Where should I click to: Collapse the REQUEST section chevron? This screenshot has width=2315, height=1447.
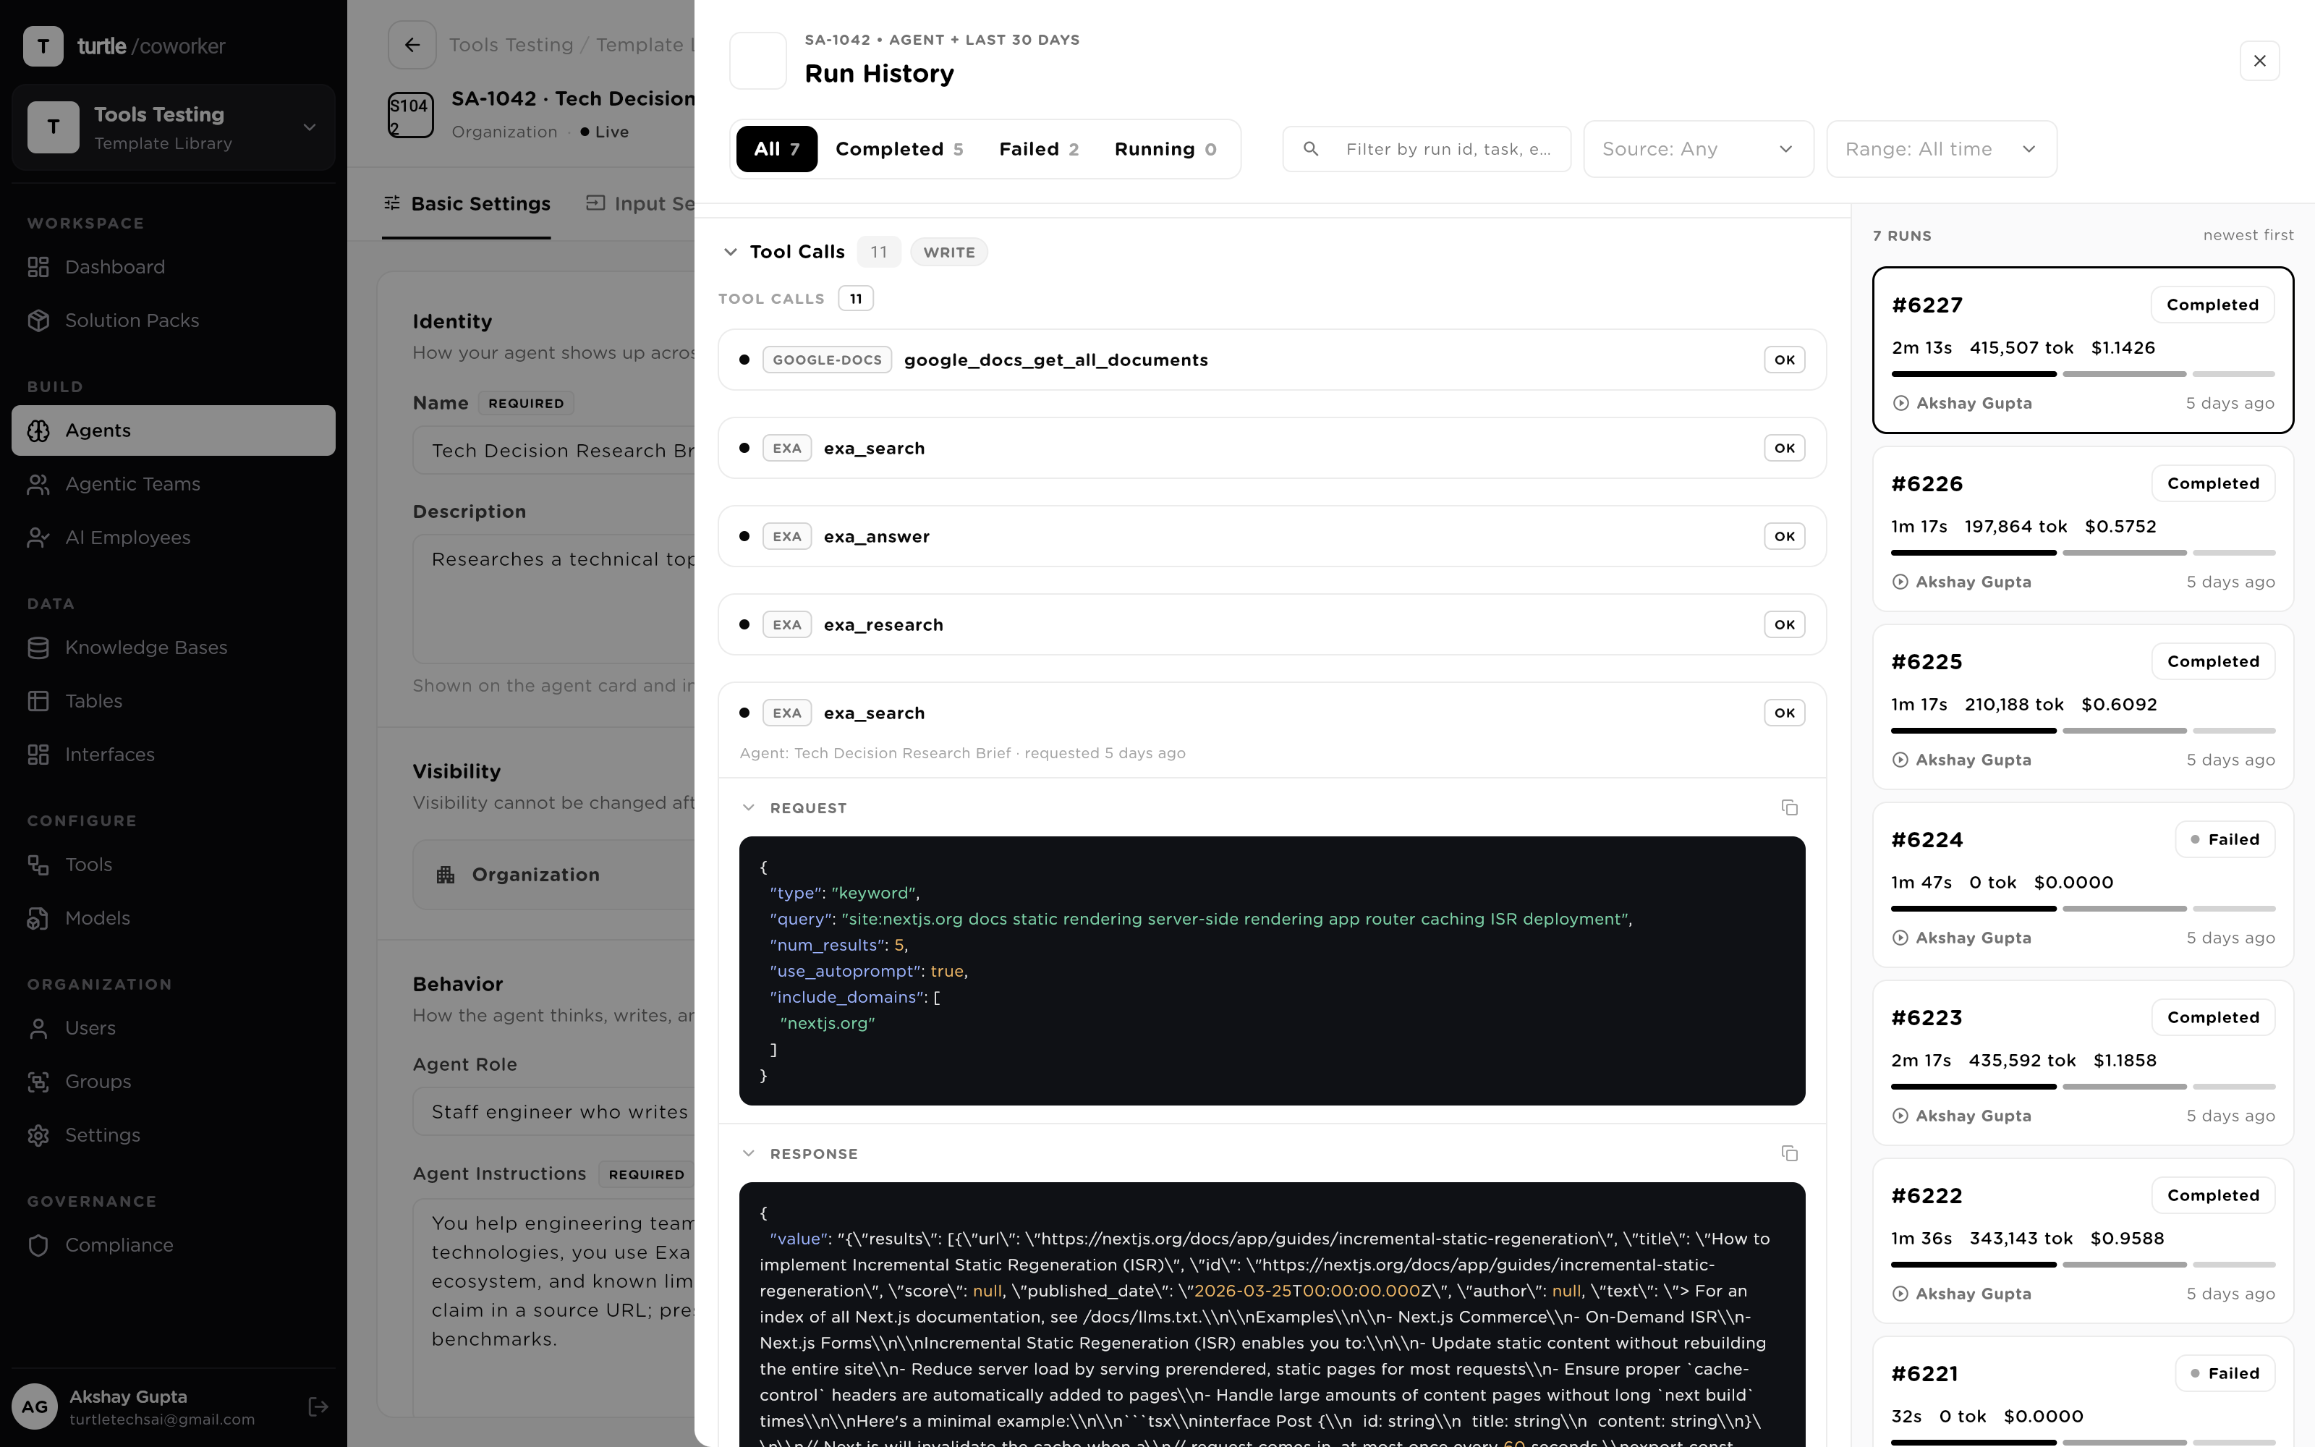point(748,807)
